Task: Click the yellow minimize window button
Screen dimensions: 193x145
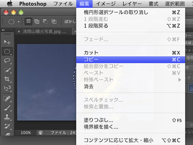Action: pos(14,12)
